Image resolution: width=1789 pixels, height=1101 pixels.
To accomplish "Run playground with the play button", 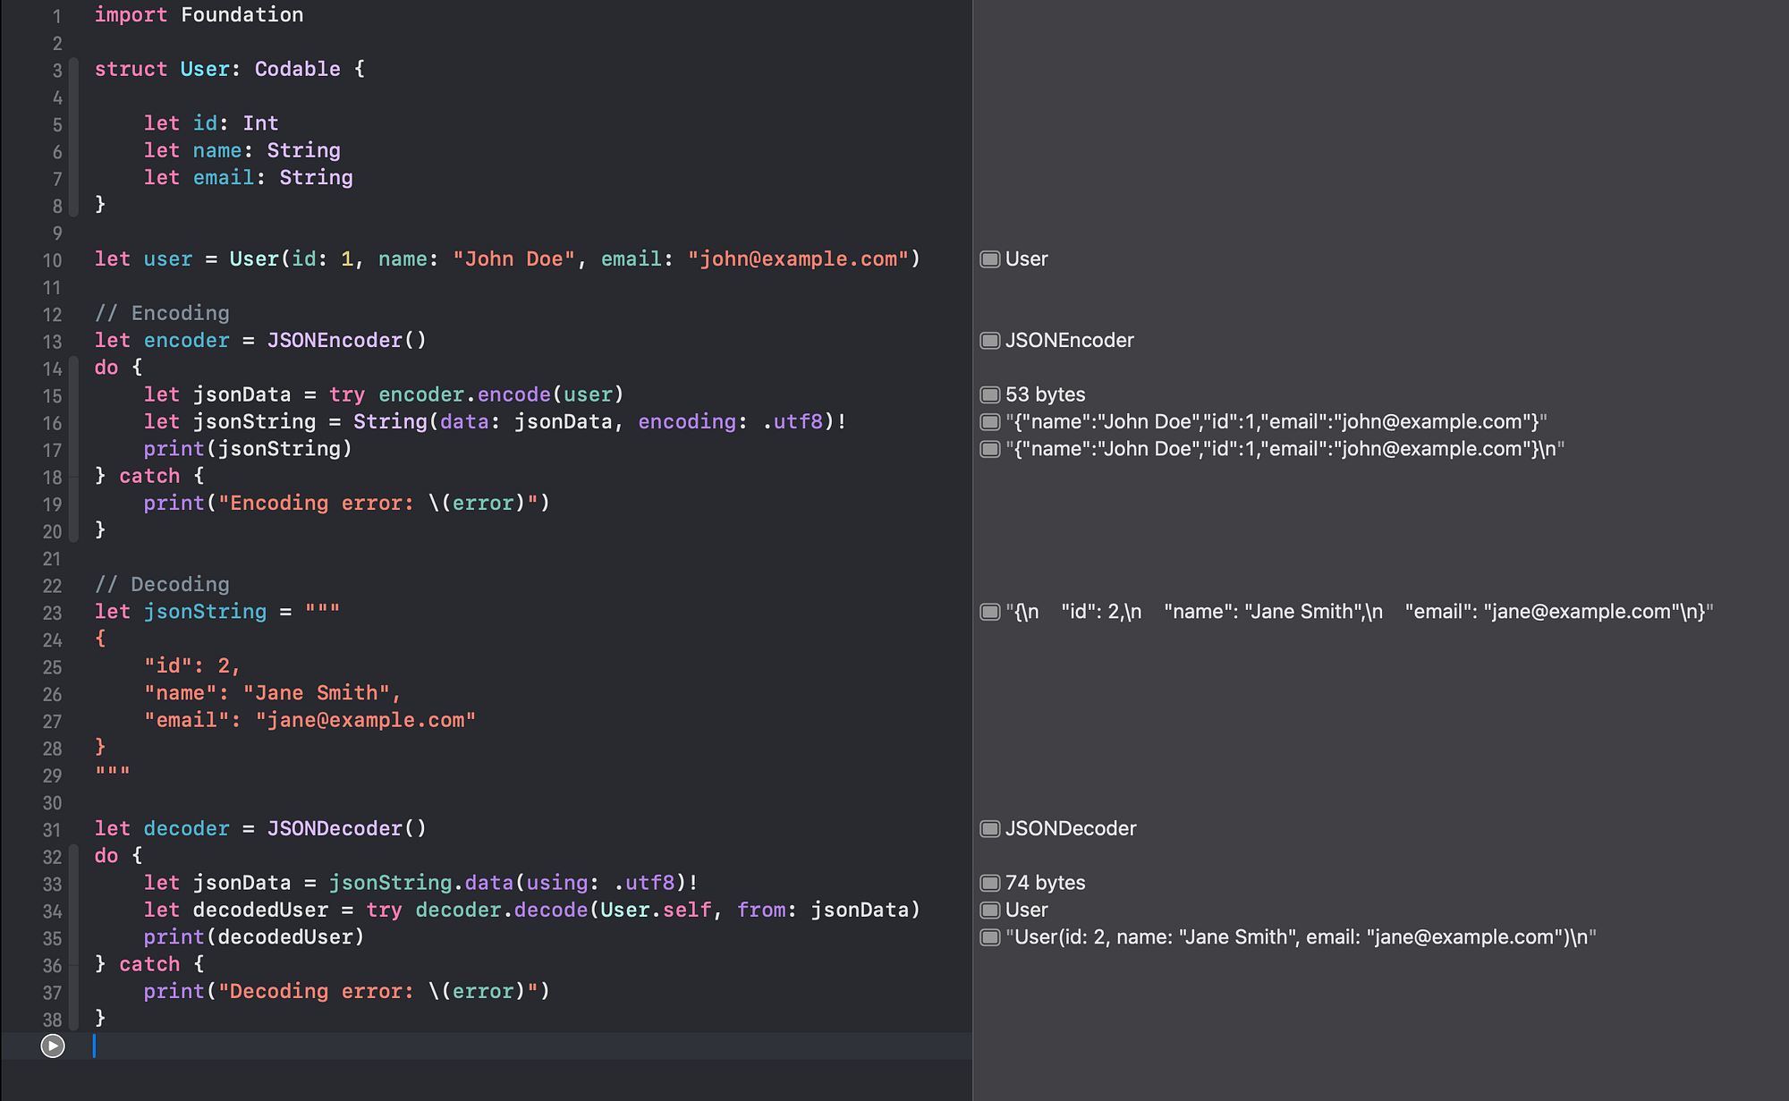I will [x=53, y=1046].
